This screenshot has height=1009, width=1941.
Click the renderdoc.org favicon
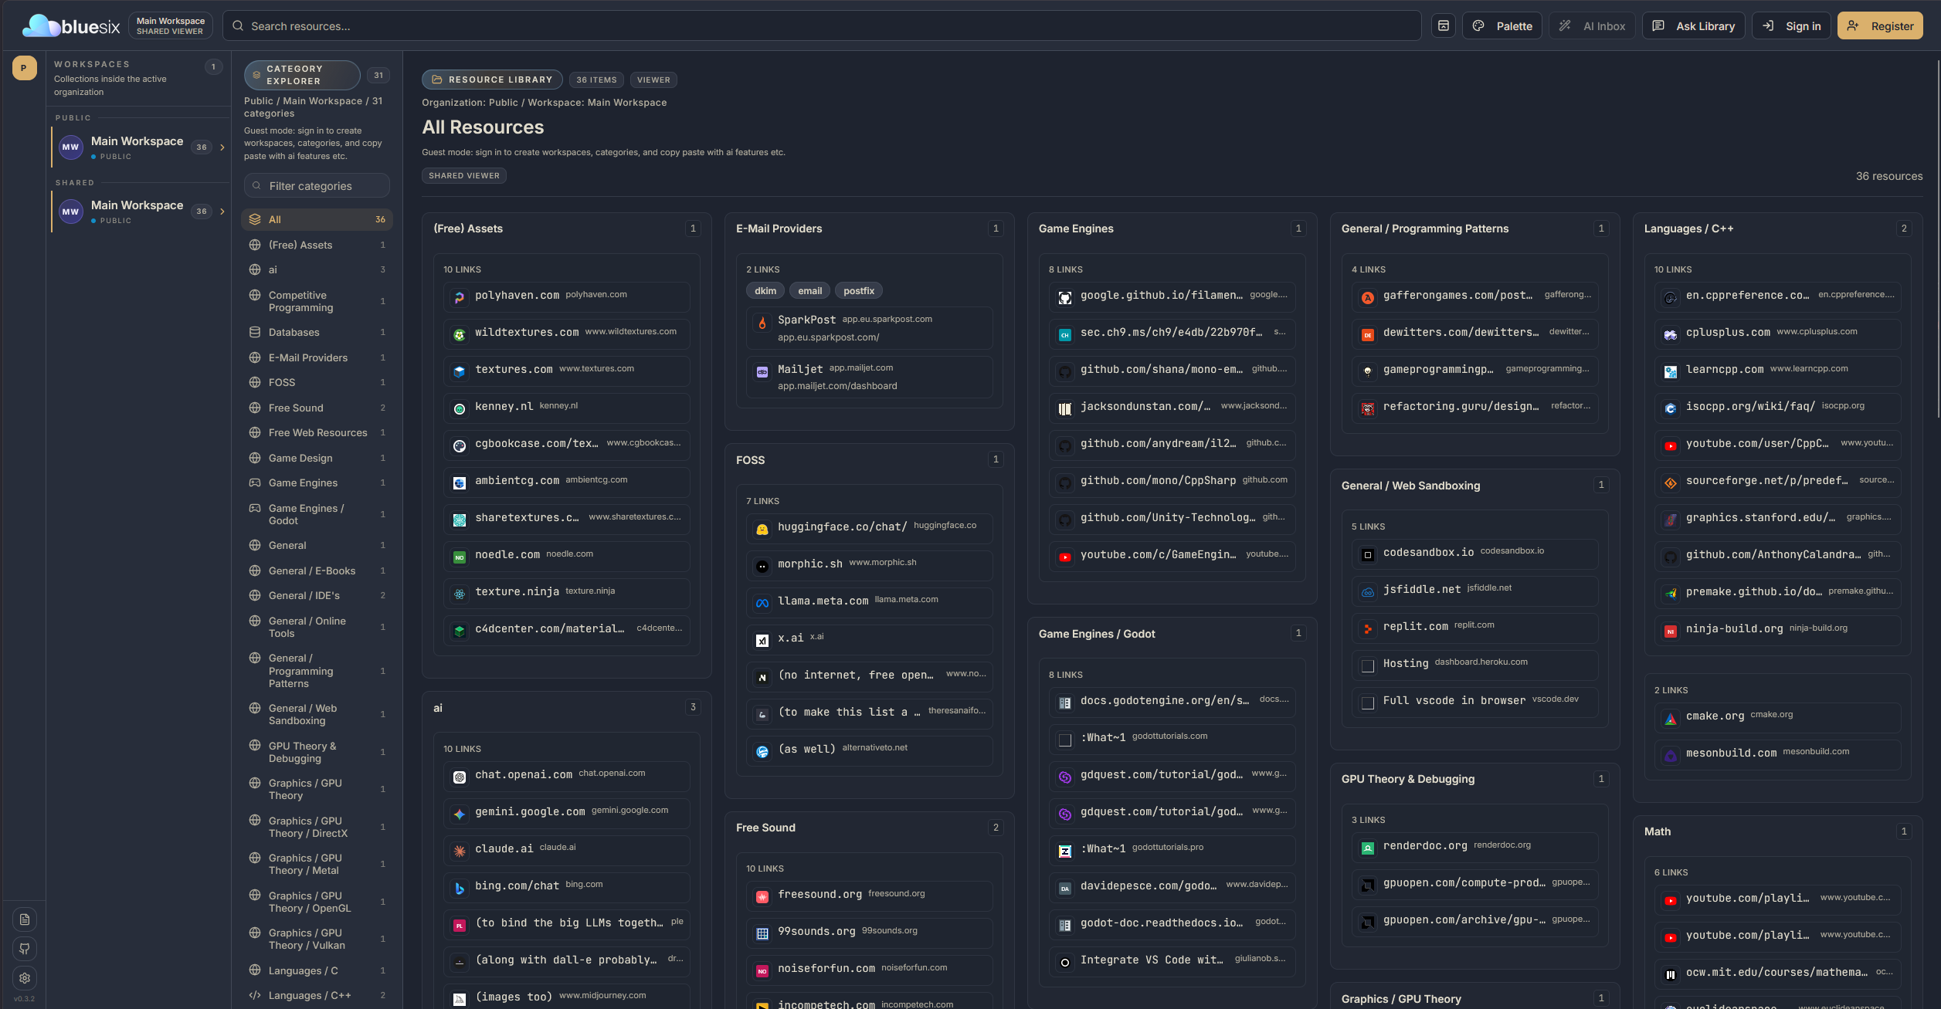click(1368, 848)
